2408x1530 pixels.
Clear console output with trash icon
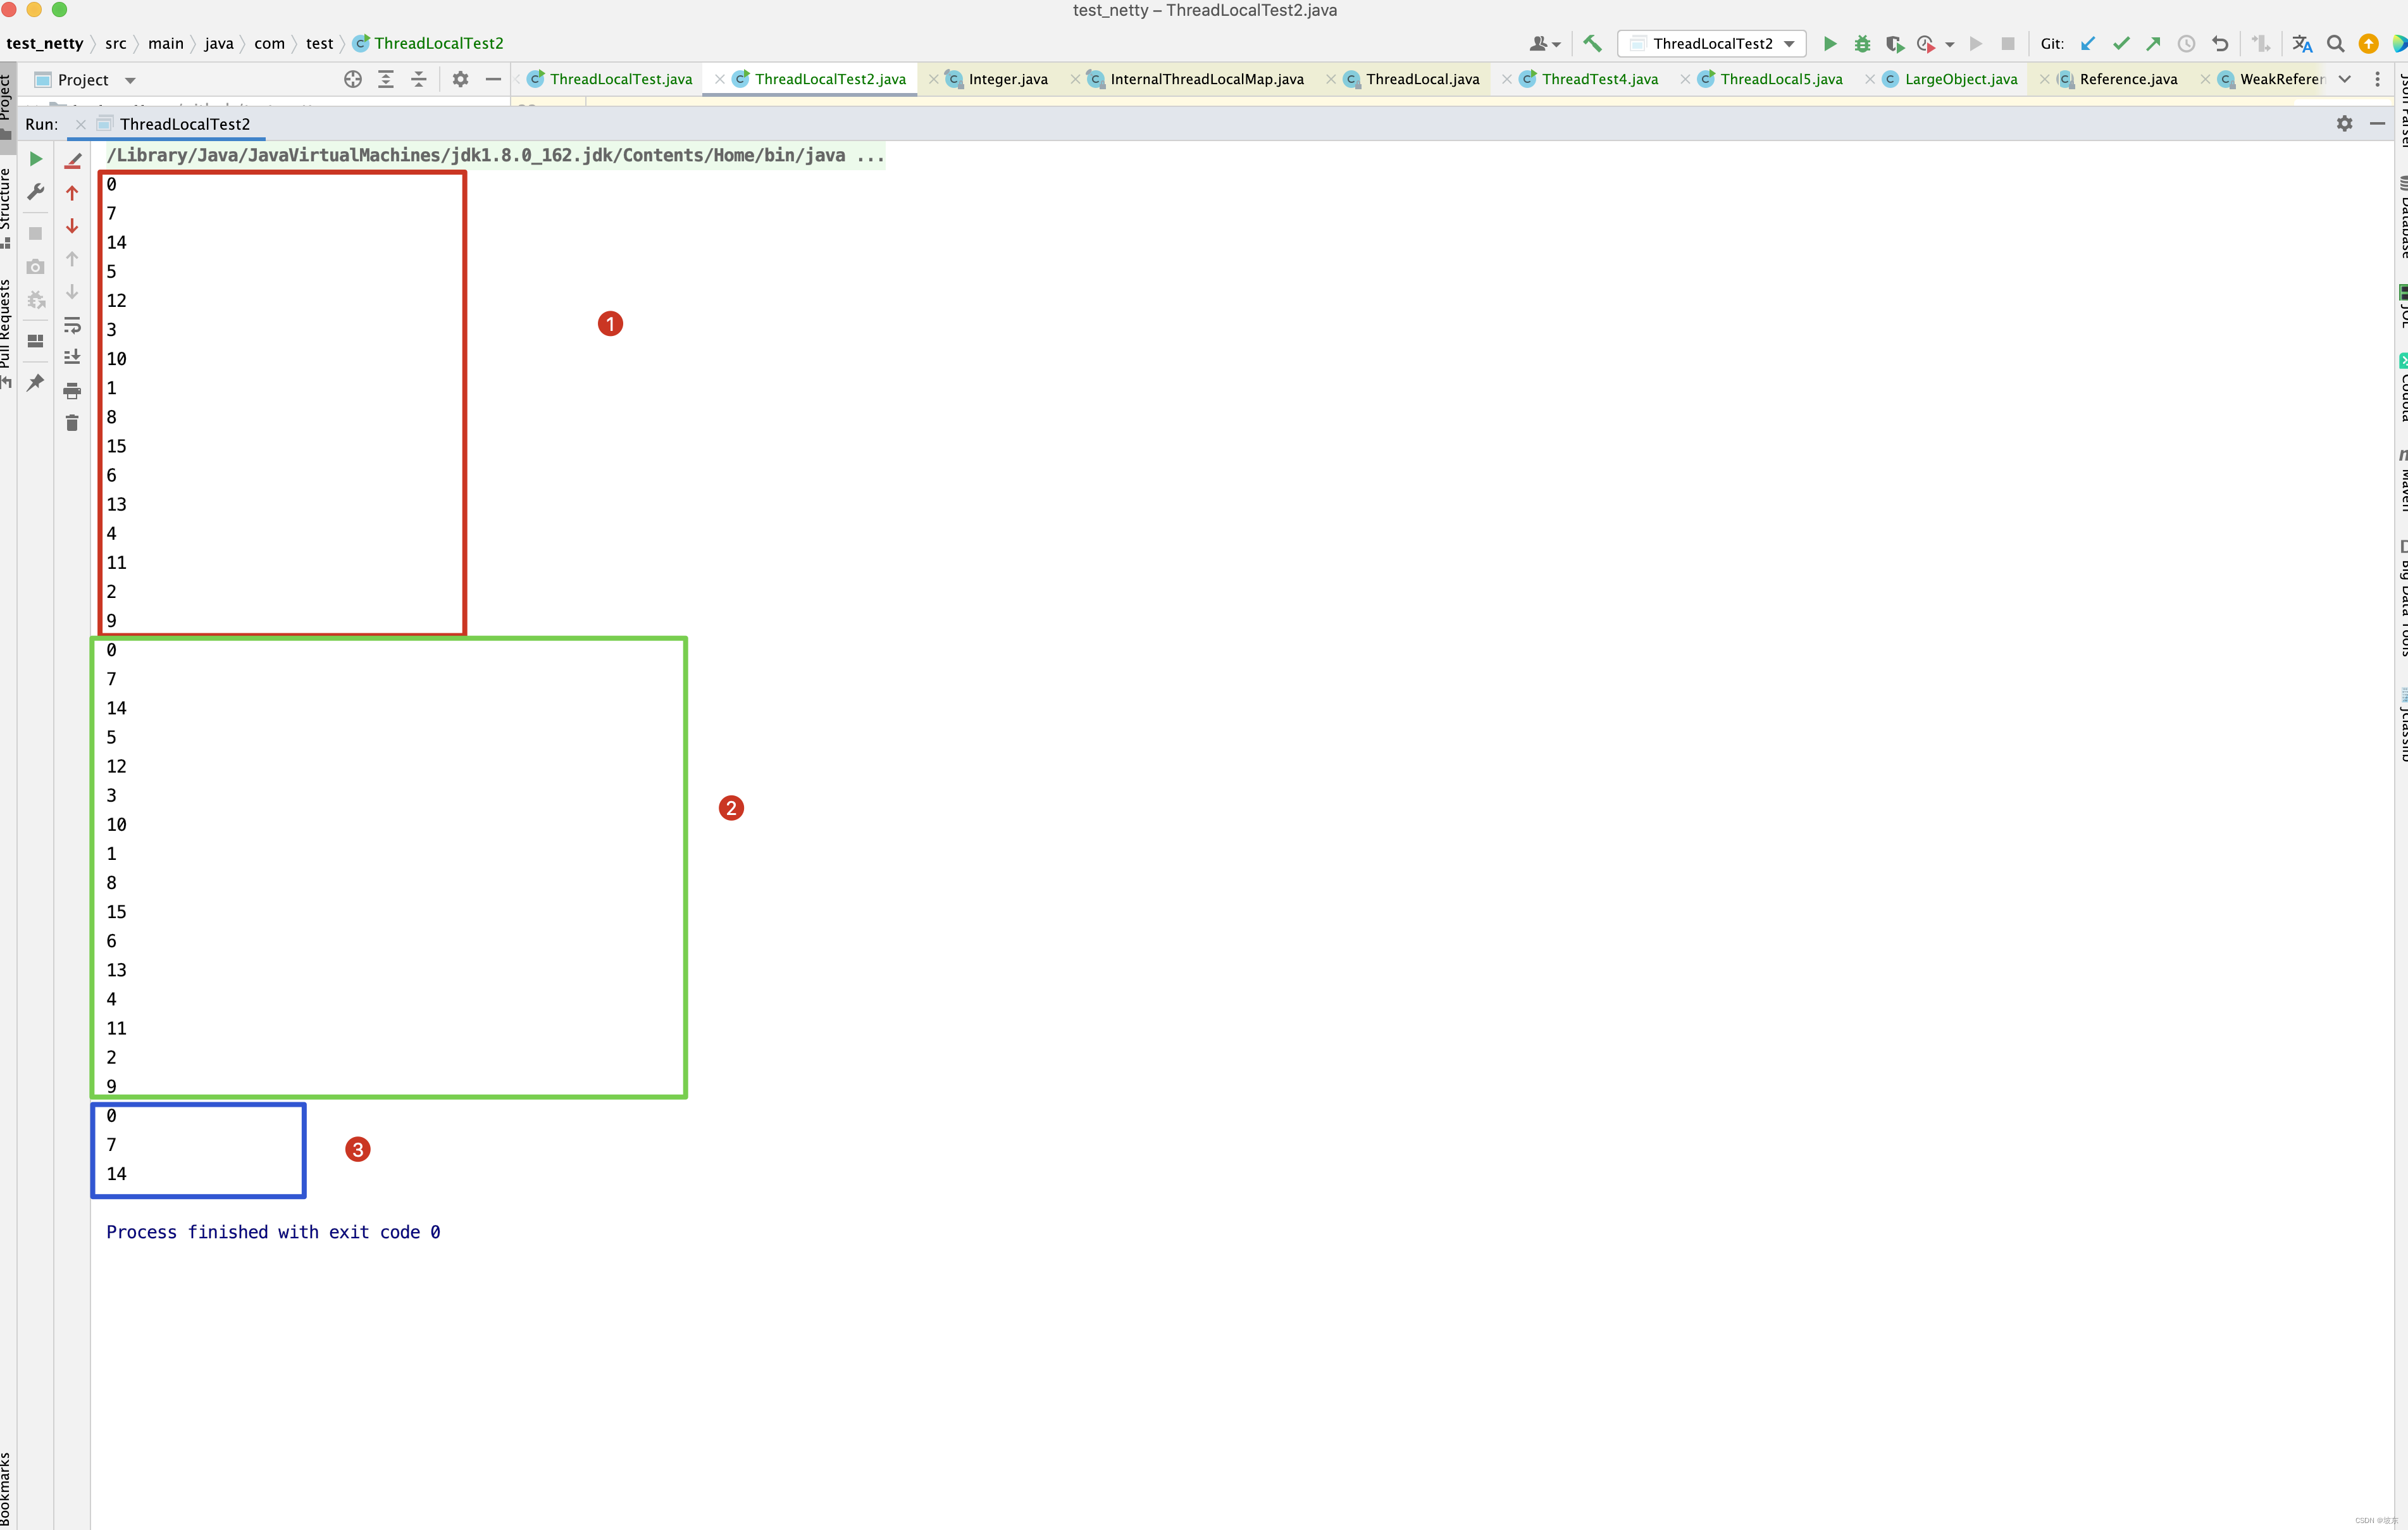tap(72, 423)
